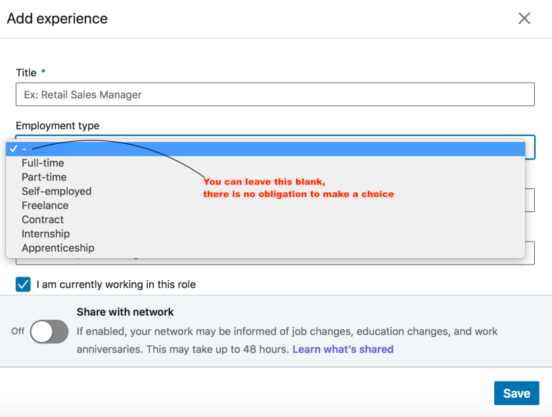Image resolution: width=552 pixels, height=417 pixels.
Task: Click the Share with network heading
Action: click(125, 312)
